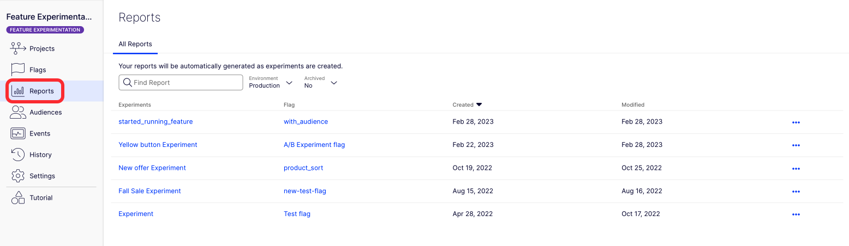Image resolution: width=849 pixels, height=246 pixels.
Task: Open the Yellow button Experiment report
Action: pyautogui.click(x=158, y=145)
